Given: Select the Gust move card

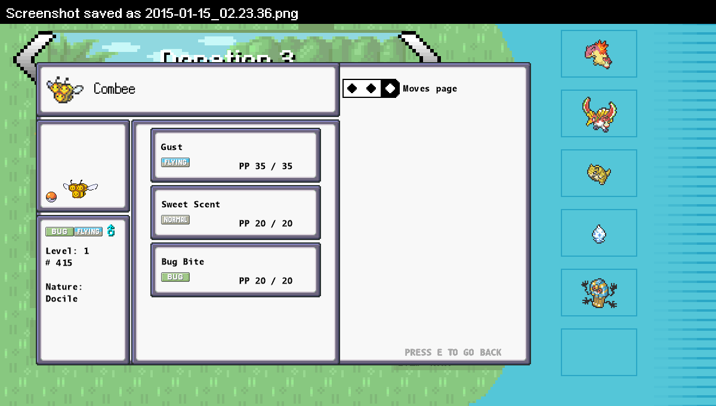Looking at the screenshot, I should (x=236, y=155).
